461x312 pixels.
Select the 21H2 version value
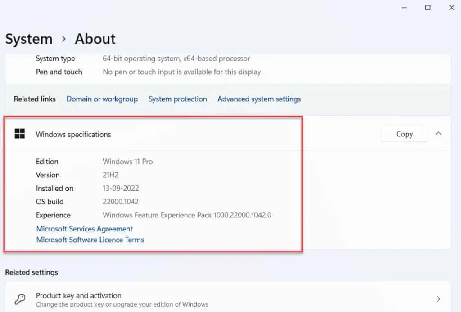coord(111,175)
